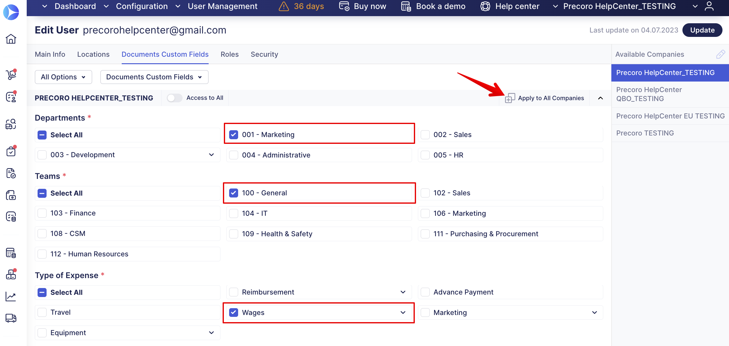
Task: Click the Buy now card icon
Action: point(344,6)
